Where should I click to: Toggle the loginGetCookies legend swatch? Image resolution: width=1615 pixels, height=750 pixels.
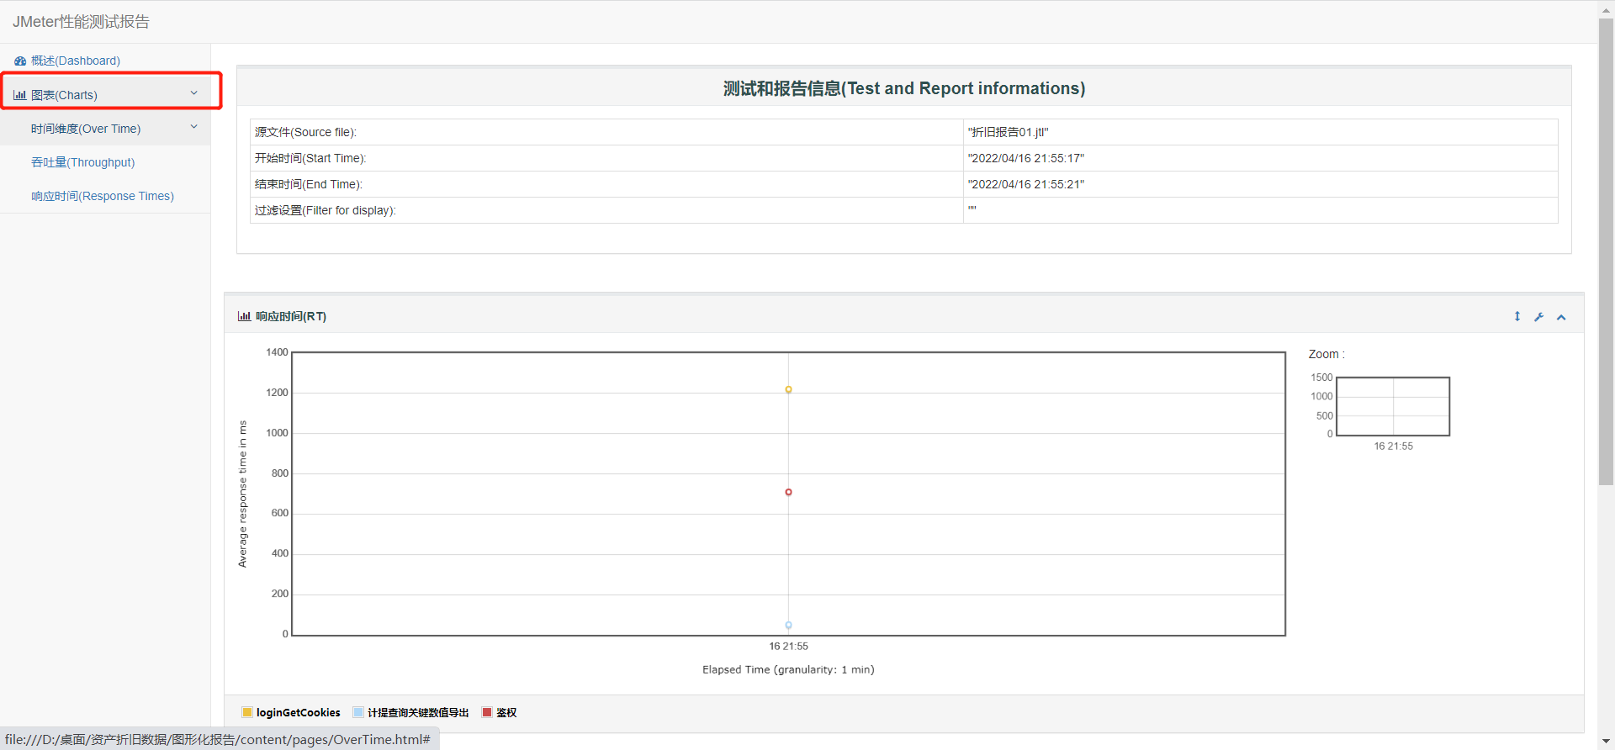point(247,712)
